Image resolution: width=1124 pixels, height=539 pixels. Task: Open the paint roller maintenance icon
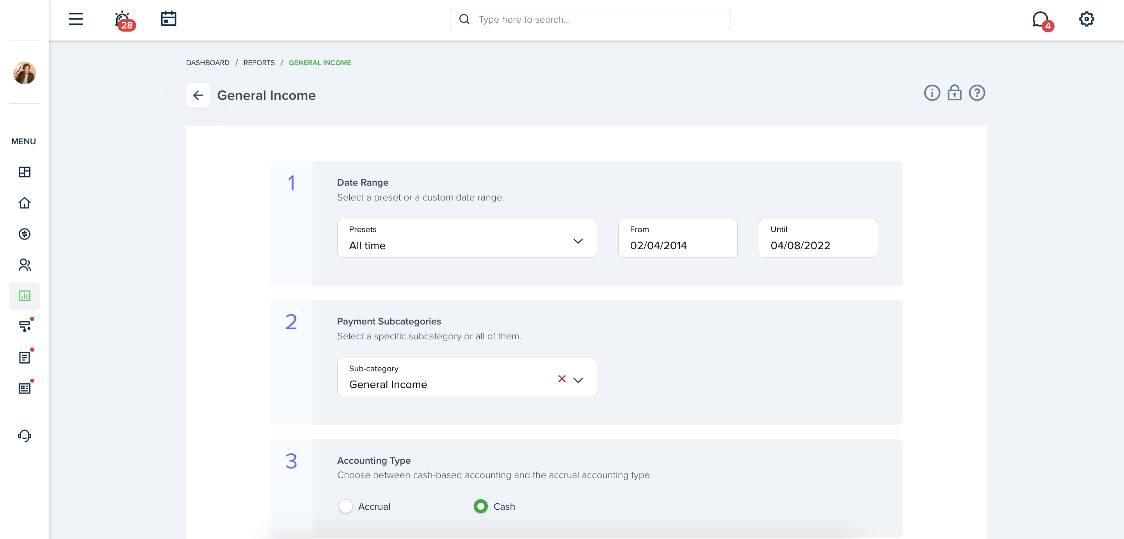(x=25, y=326)
